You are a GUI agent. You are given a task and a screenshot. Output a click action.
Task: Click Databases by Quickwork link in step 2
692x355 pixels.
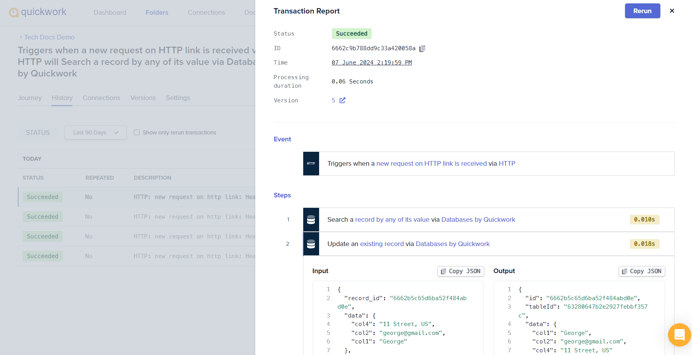453,244
